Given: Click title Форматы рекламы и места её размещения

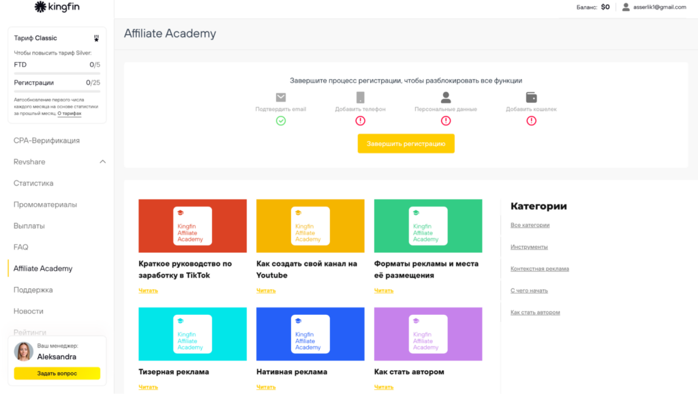Looking at the screenshot, I should [427, 269].
